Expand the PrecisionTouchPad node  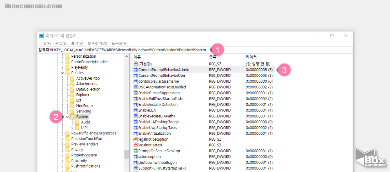[x=62, y=139]
